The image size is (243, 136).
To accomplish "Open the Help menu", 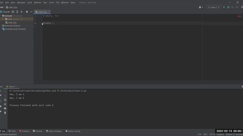I will [73, 3].
